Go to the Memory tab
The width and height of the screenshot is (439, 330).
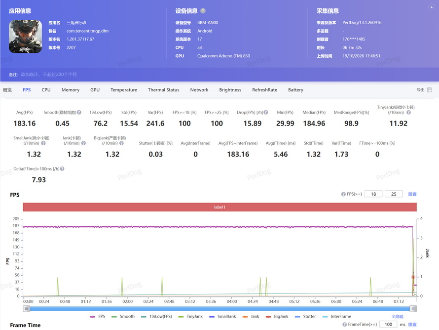coord(71,90)
